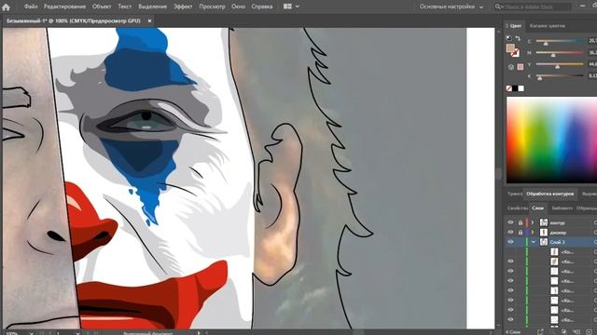This screenshot has height=335, width=597.
Task: Switch to the Каталог цветов tab
Action: (548, 26)
